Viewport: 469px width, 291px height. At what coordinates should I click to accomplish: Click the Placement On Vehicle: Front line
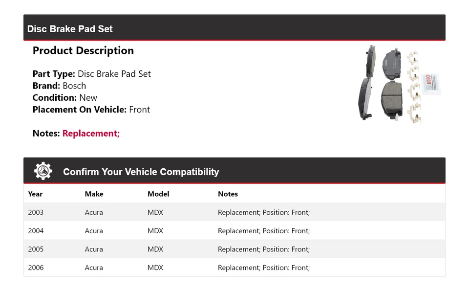[x=91, y=110]
